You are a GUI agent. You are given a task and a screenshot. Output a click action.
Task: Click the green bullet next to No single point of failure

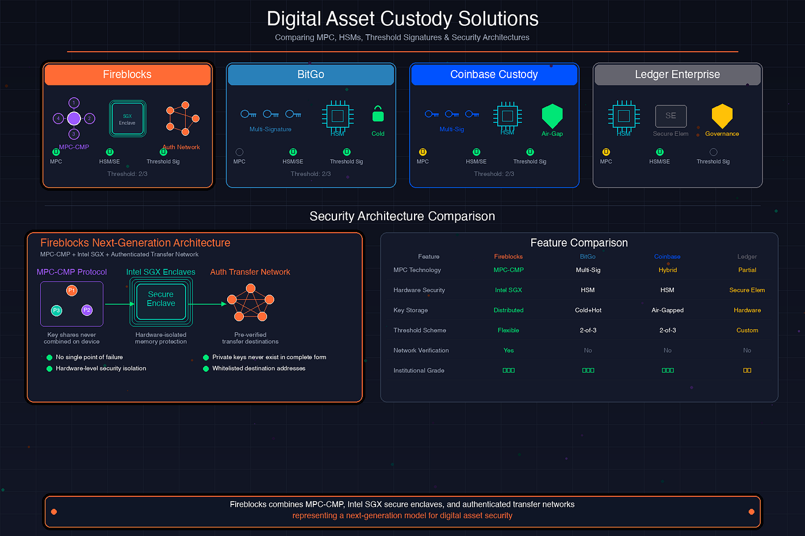[x=49, y=357]
